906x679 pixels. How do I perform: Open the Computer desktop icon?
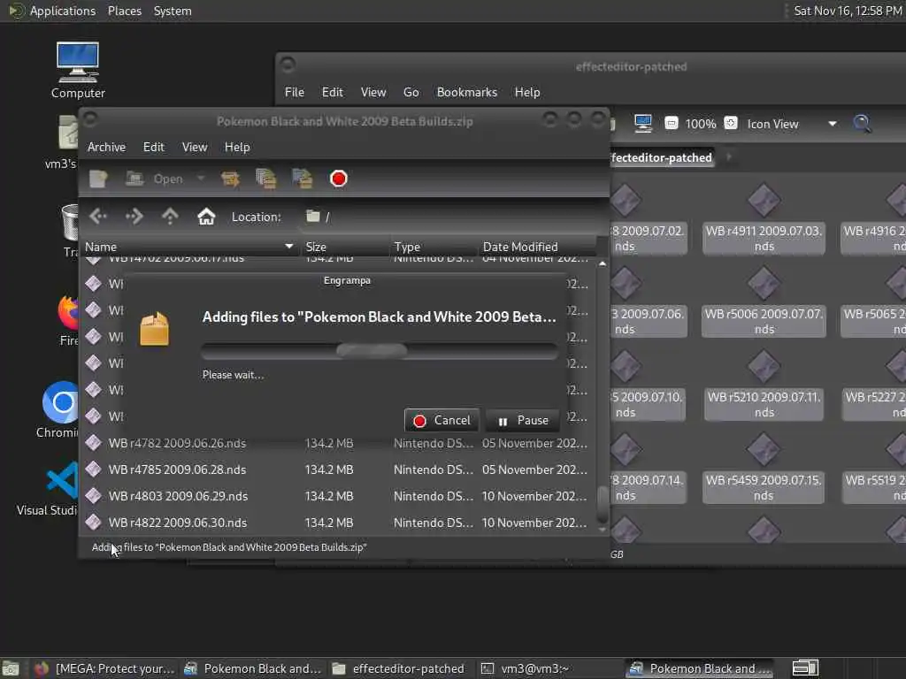78,70
